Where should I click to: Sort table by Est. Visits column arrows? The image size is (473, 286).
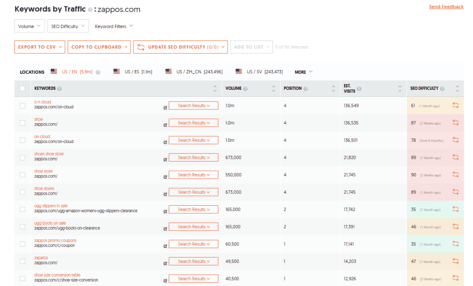[x=400, y=88]
